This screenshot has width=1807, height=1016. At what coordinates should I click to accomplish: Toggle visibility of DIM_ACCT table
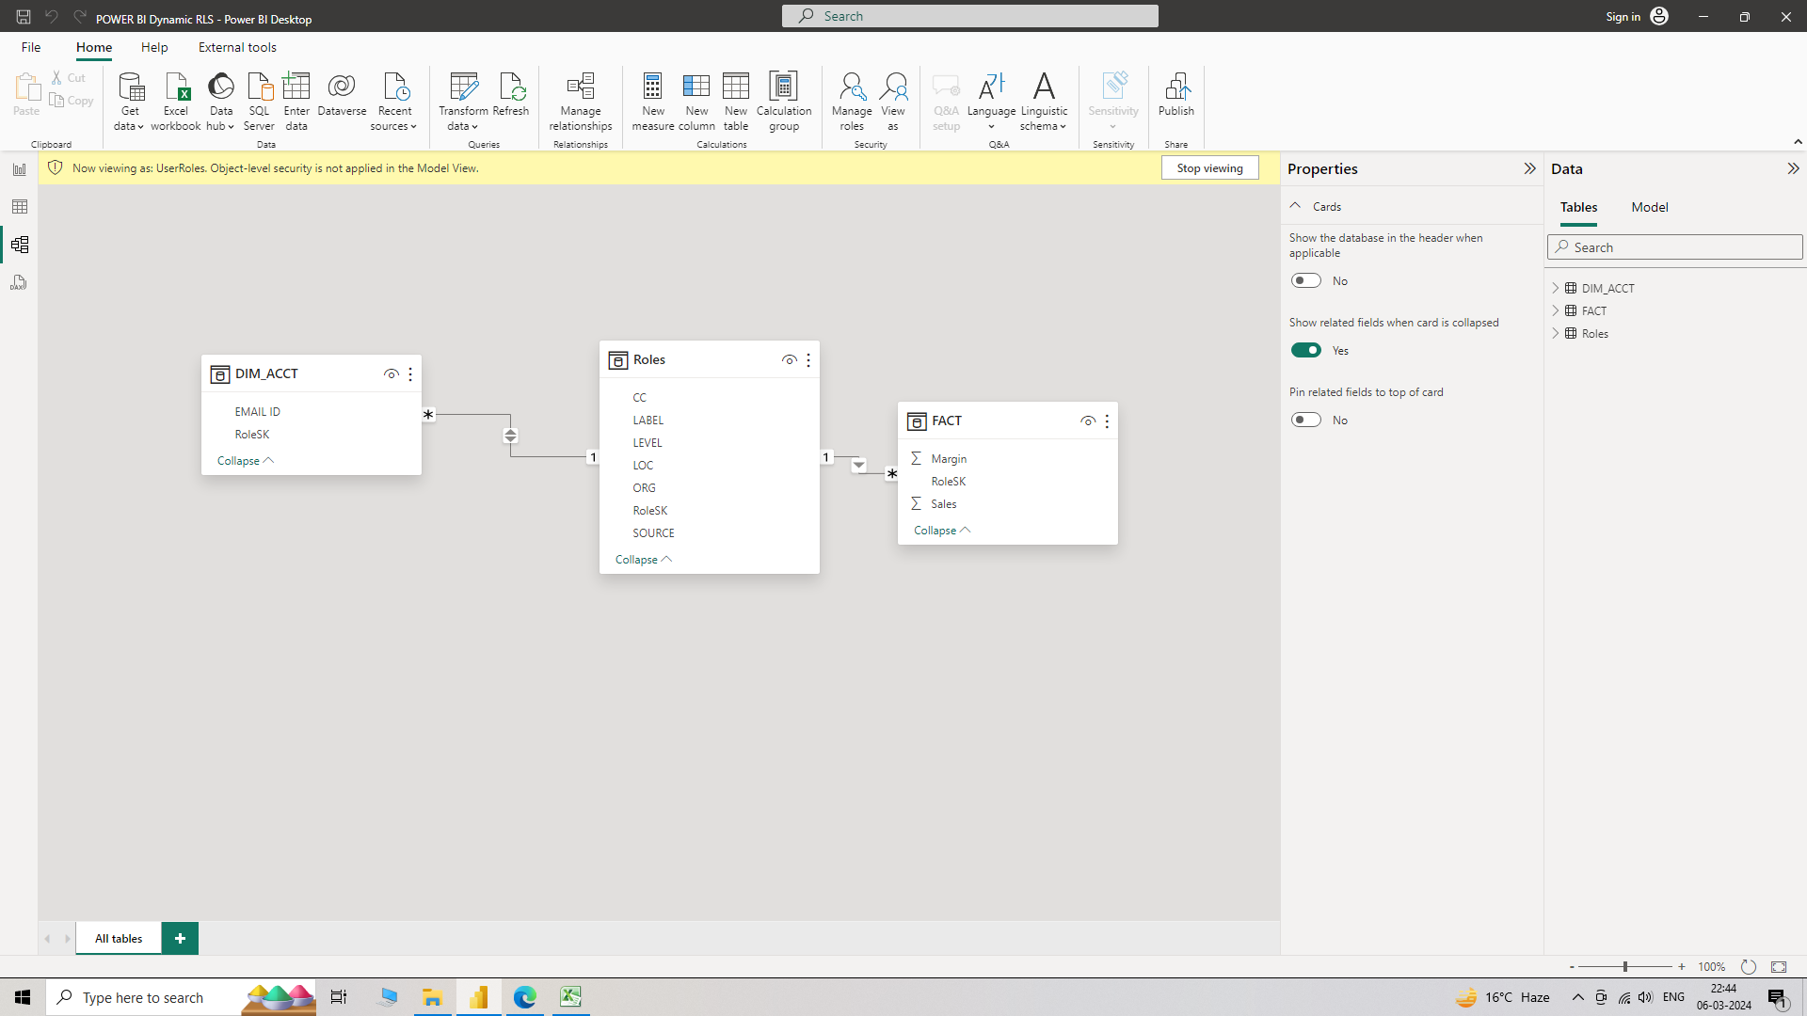392,374
